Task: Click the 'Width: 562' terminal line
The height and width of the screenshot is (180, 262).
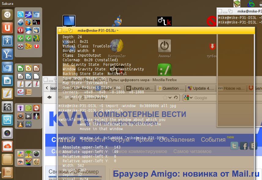Action: [73, 165]
